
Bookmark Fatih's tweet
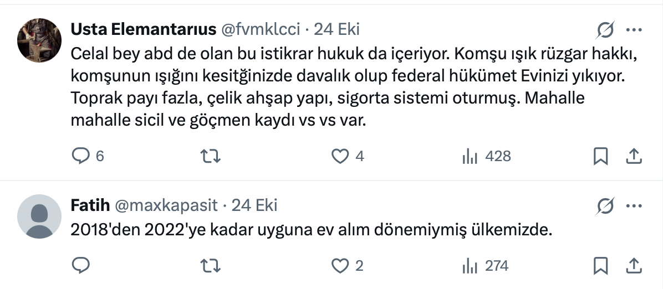[600, 266]
